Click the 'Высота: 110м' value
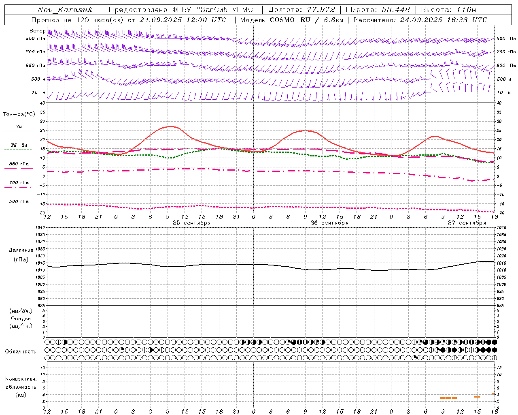 448,10
